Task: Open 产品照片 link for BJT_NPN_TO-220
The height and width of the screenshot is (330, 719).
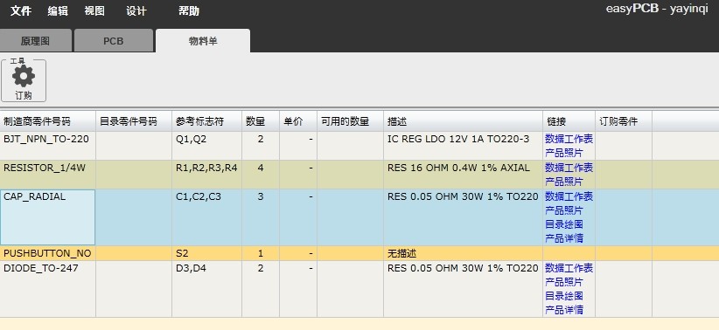Action: point(563,153)
